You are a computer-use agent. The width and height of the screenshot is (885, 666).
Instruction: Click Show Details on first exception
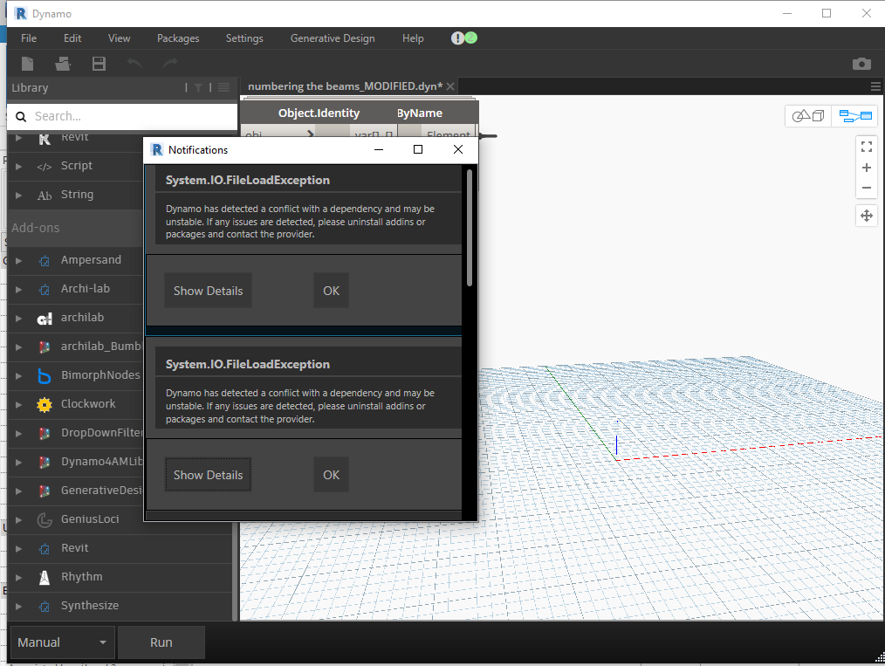(x=209, y=291)
